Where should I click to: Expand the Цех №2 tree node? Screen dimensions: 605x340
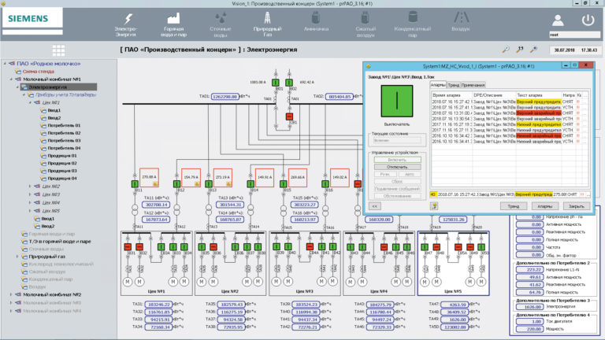click(30, 187)
